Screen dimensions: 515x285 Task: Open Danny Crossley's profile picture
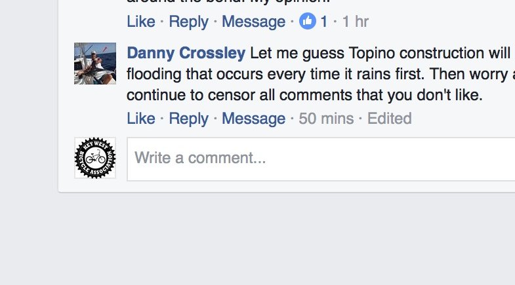coord(95,64)
